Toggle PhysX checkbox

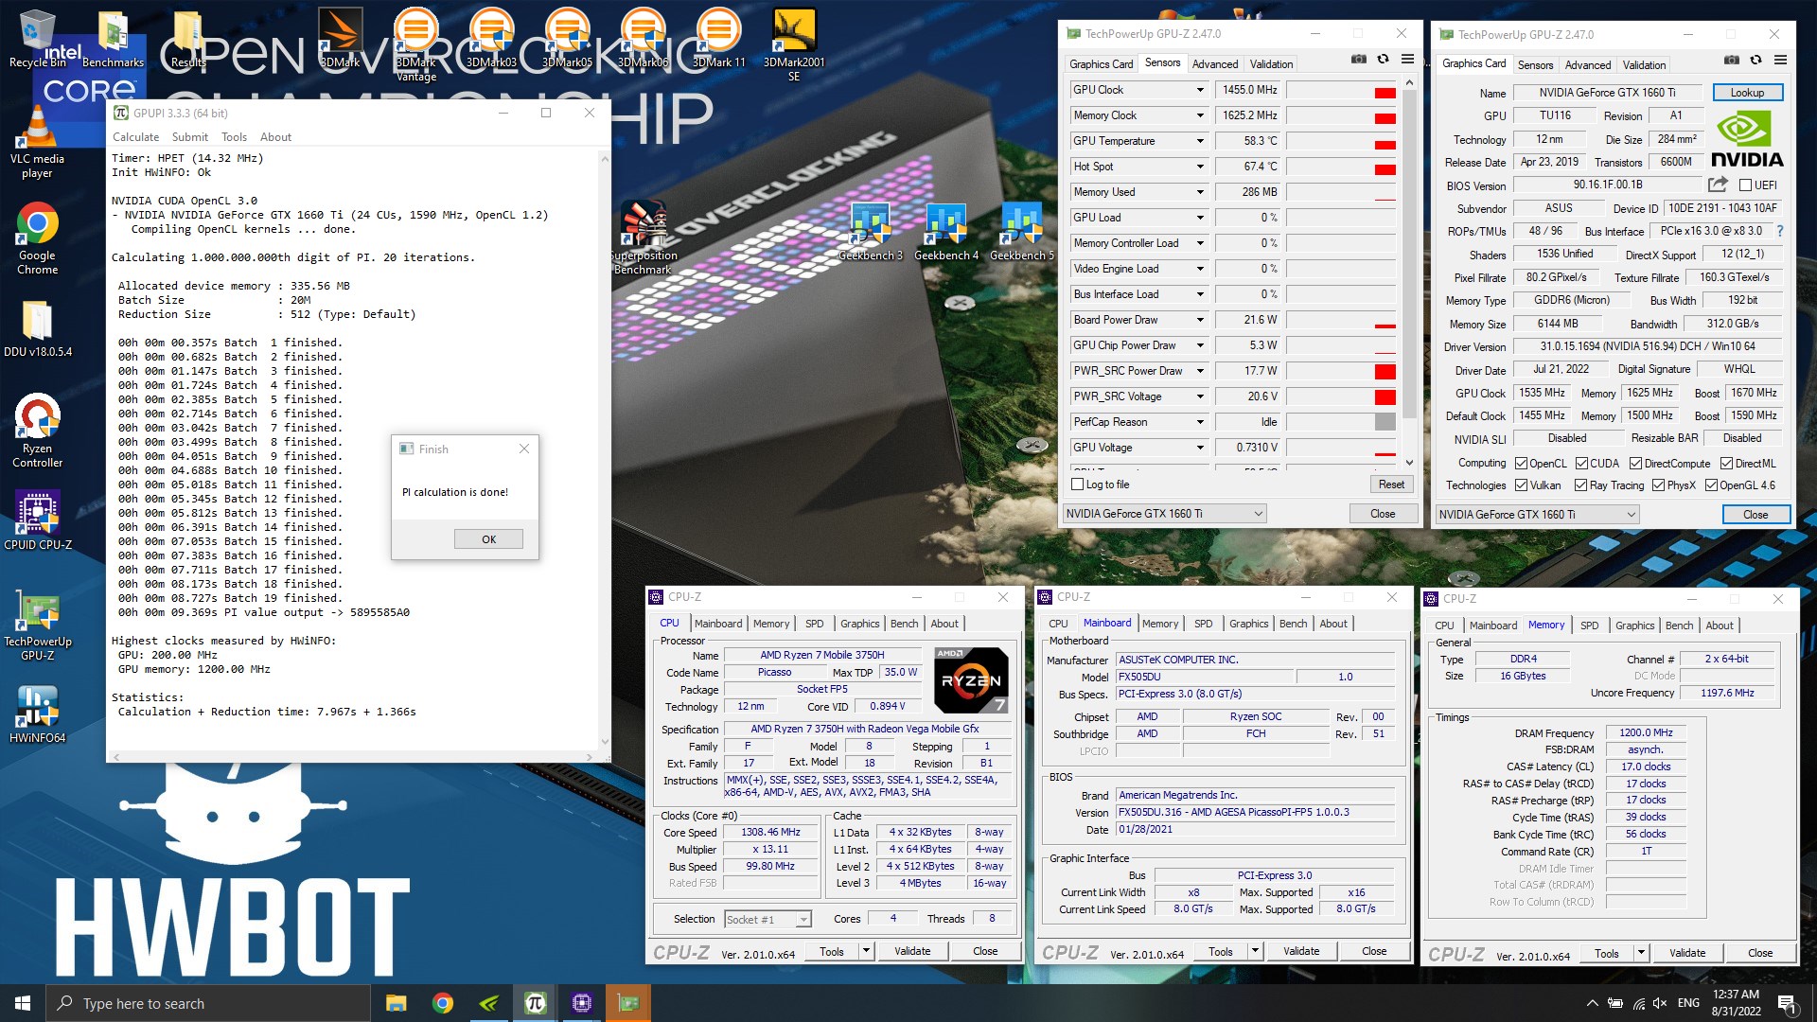[1659, 485]
